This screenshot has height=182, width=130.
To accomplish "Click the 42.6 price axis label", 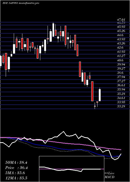I will [120, 48].
